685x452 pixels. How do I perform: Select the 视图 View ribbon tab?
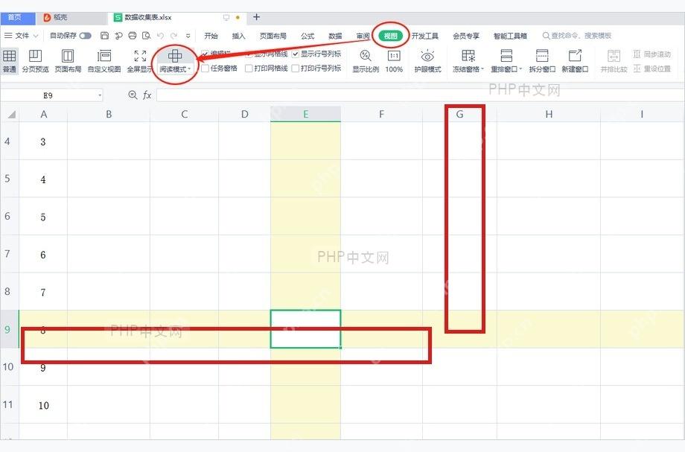coord(391,36)
